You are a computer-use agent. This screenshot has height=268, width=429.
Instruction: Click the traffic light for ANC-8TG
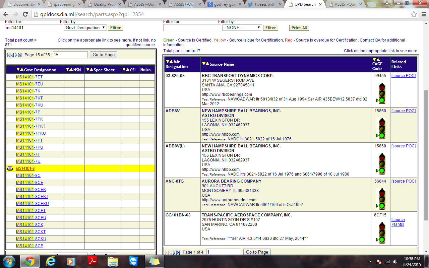coord(381,199)
